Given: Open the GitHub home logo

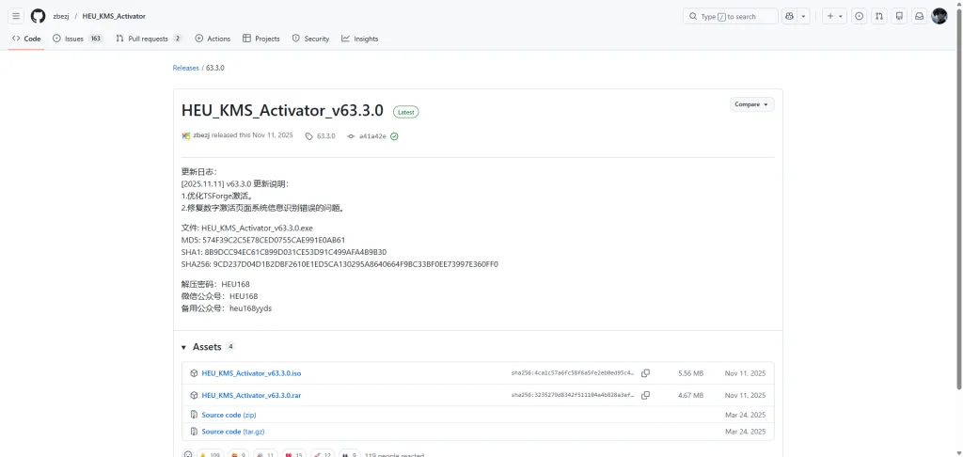Looking at the screenshot, I should tap(38, 16).
